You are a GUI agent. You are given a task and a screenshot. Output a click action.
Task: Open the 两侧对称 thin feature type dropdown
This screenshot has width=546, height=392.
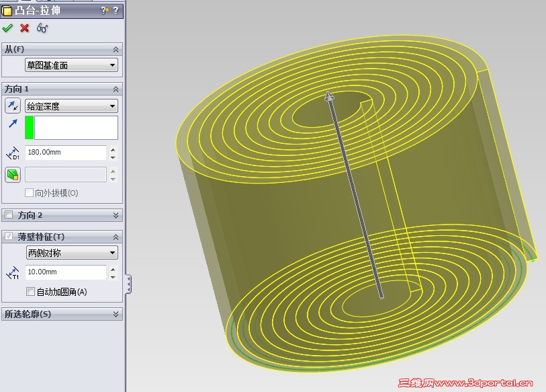[x=72, y=253]
